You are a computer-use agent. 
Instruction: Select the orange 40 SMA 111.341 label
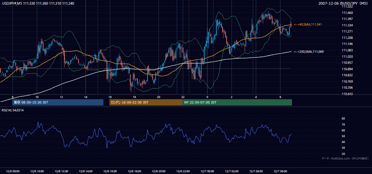308,24
